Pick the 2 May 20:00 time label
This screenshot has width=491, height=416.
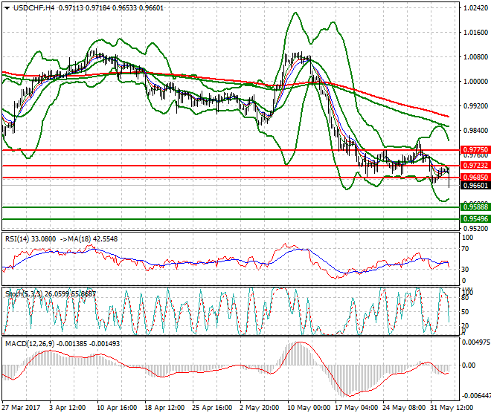coord(259,409)
